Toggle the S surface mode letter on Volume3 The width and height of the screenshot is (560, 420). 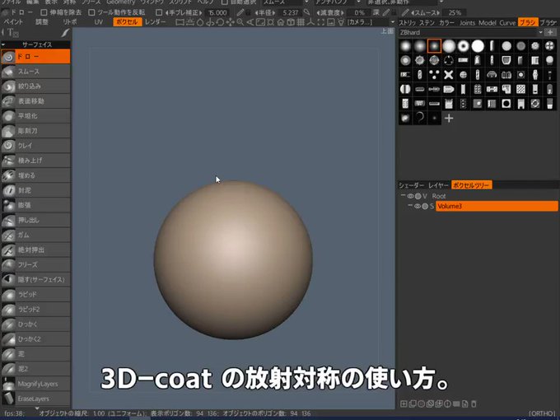[432, 206]
